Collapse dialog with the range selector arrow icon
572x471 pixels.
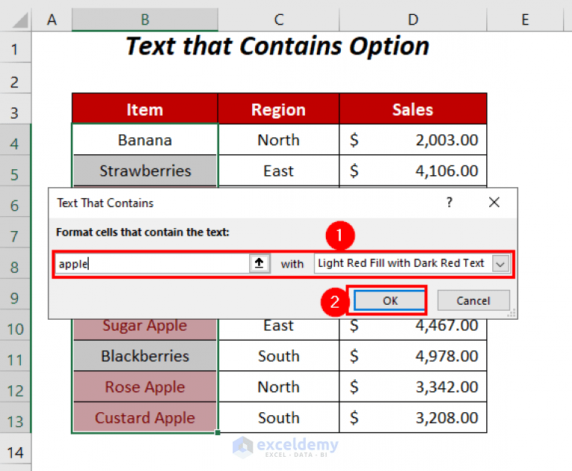(260, 263)
